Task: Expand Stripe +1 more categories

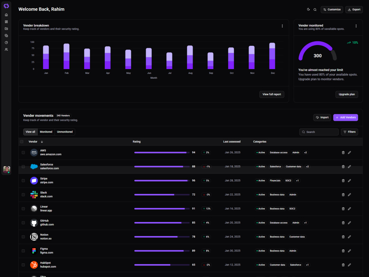Action: [x=297, y=181]
